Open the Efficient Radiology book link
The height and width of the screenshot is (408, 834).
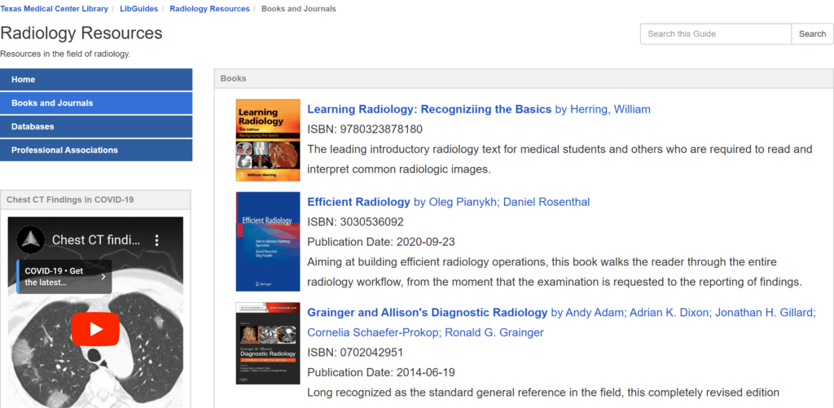(358, 202)
